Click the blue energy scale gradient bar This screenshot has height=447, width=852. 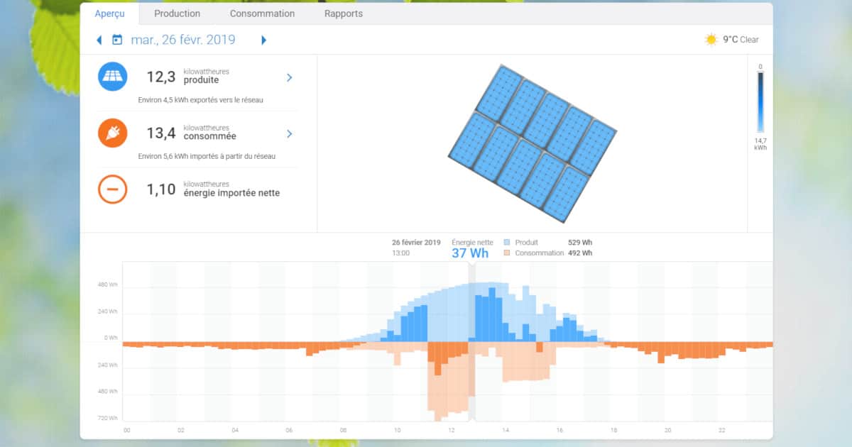pos(760,101)
